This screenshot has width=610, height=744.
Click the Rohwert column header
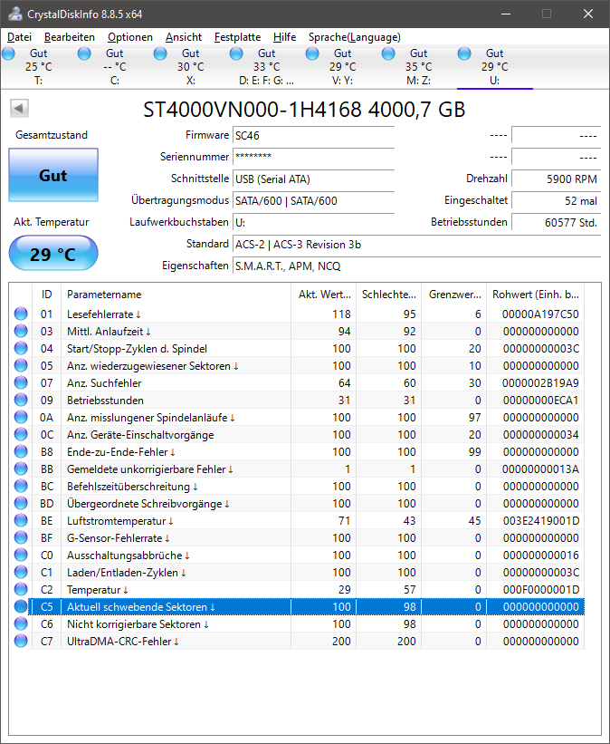point(536,295)
